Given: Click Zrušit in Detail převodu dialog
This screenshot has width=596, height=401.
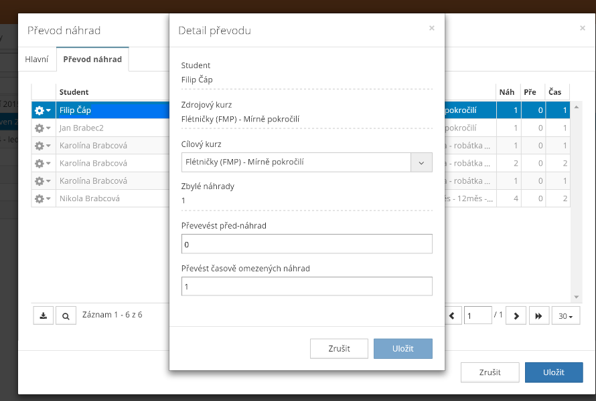Looking at the screenshot, I should pos(339,348).
